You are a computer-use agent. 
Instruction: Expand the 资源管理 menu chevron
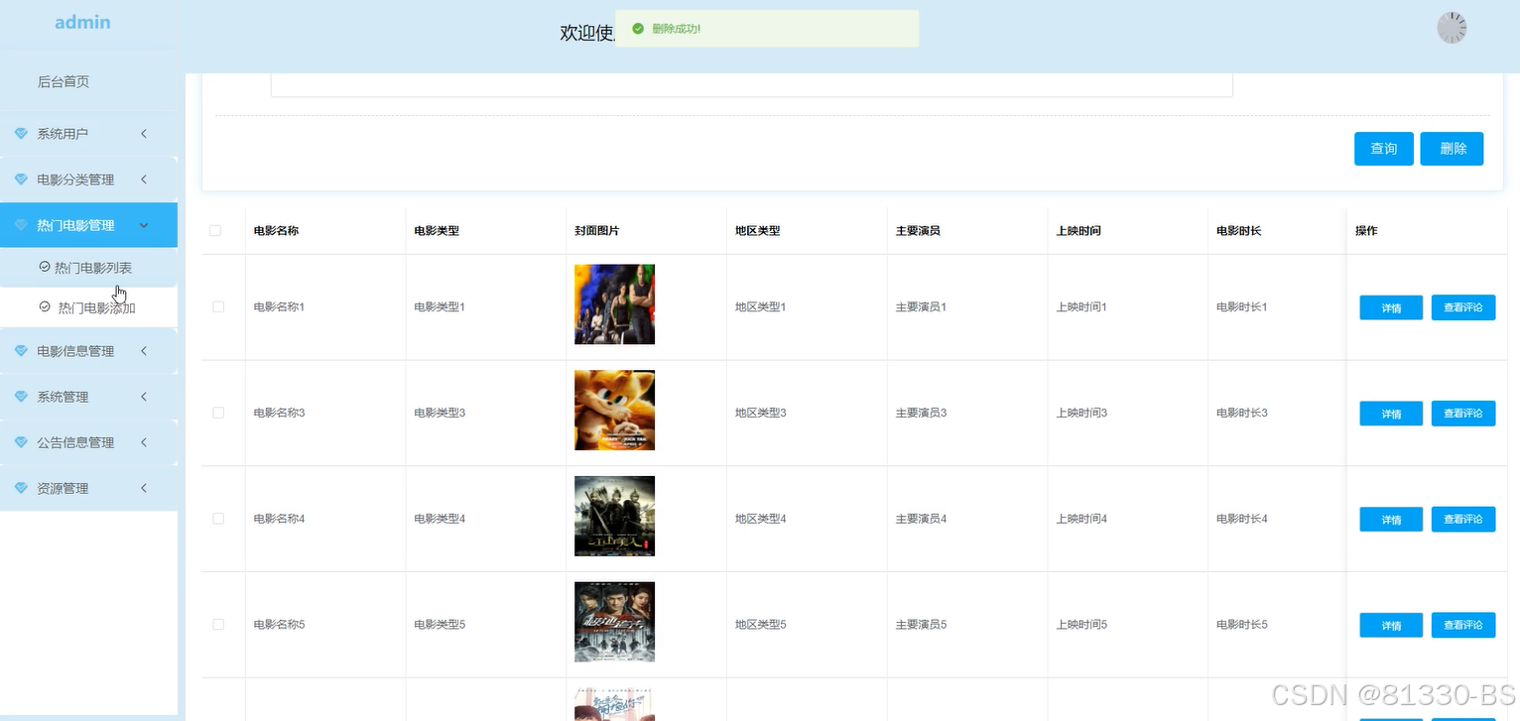coord(144,488)
